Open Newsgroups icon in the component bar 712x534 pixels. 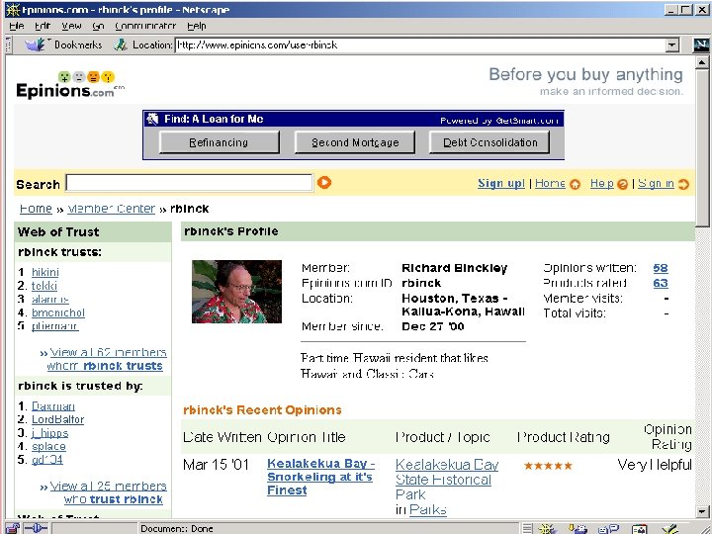(x=608, y=529)
